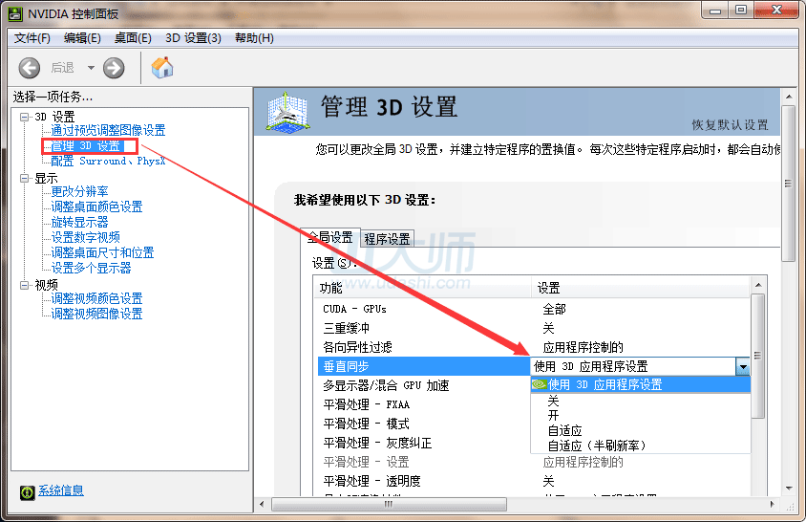Choose 自适应（半刷新率） from the dropdown list
Image resolution: width=806 pixels, height=522 pixels.
pyautogui.click(x=597, y=446)
